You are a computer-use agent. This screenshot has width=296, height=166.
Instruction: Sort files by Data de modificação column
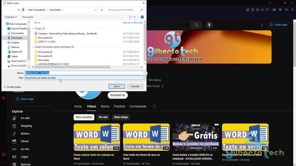coord(133,23)
